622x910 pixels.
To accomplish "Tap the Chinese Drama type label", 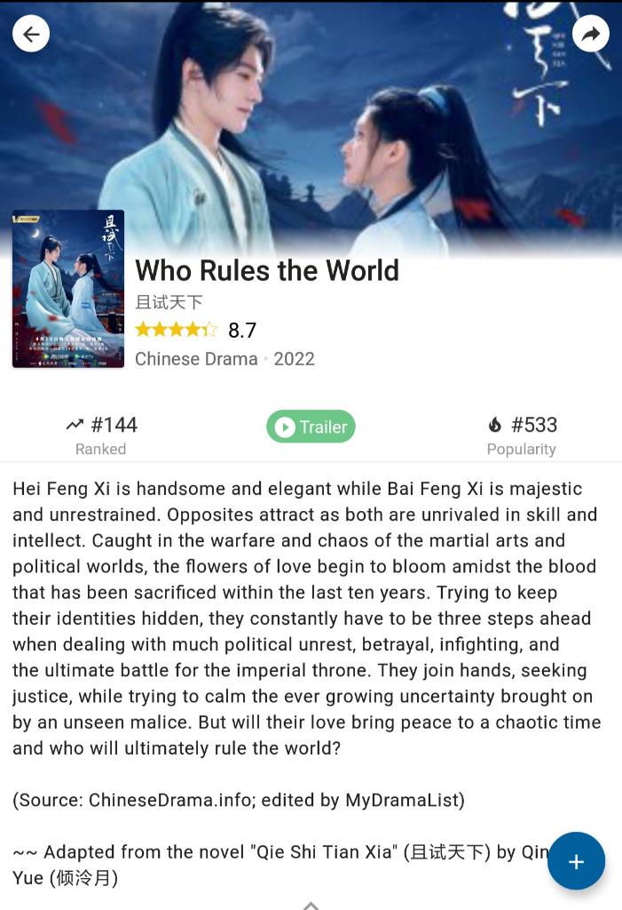I will (196, 359).
